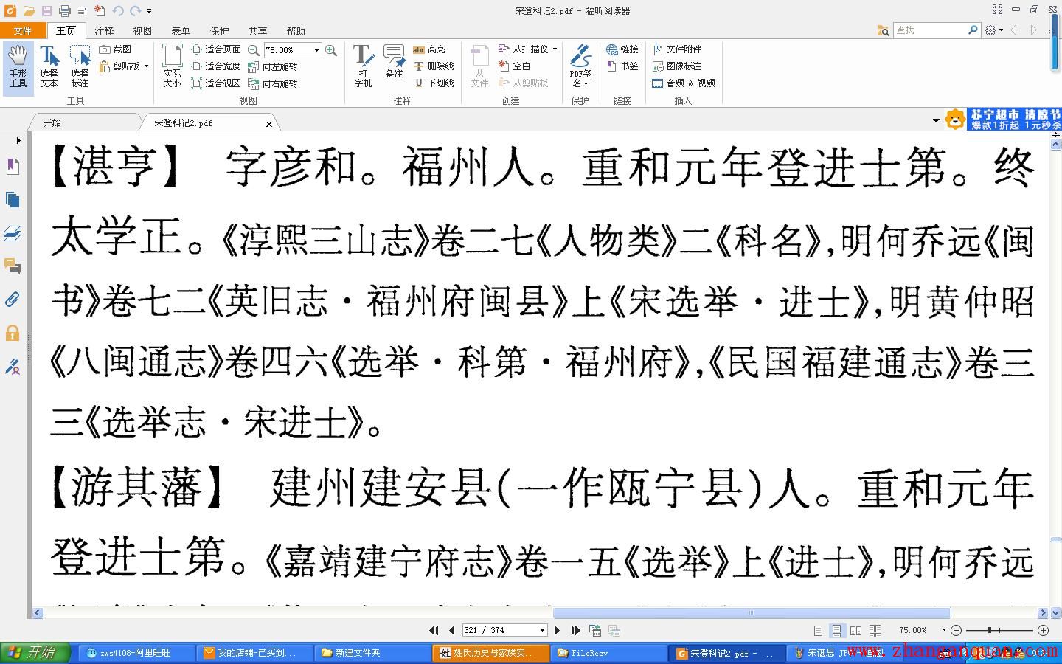
Task: Activate the Select Text tool (选择文本)
Action: [x=49, y=68]
